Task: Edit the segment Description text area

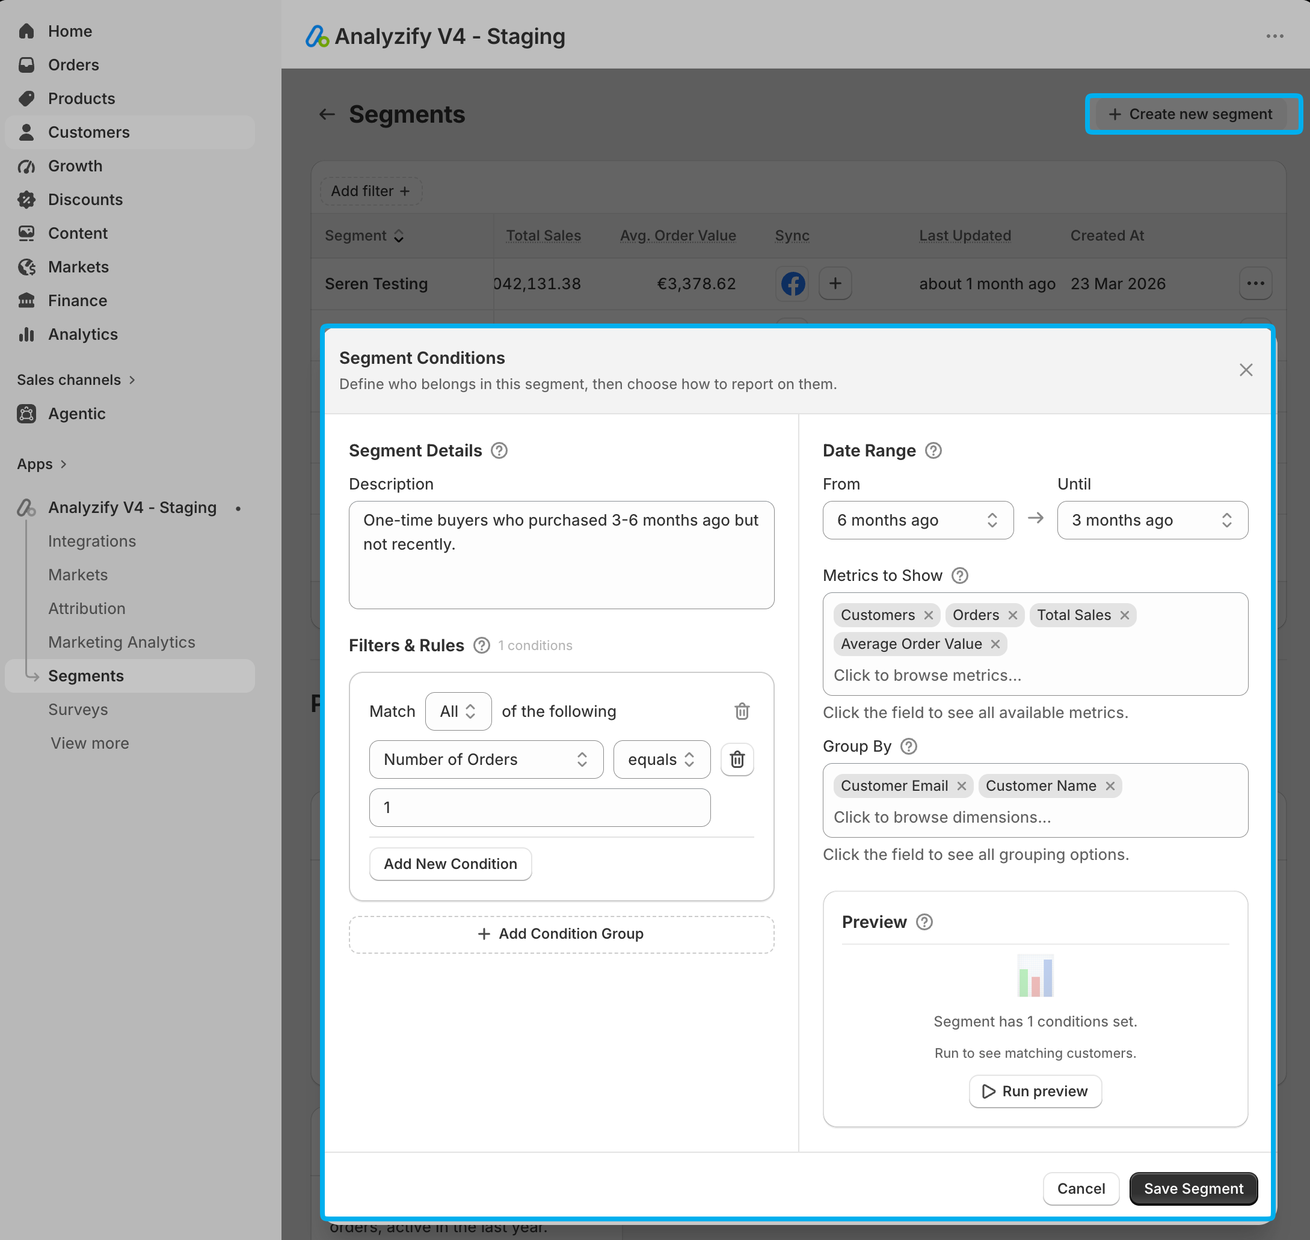Action: pyautogui.click(x=561, y=555)
